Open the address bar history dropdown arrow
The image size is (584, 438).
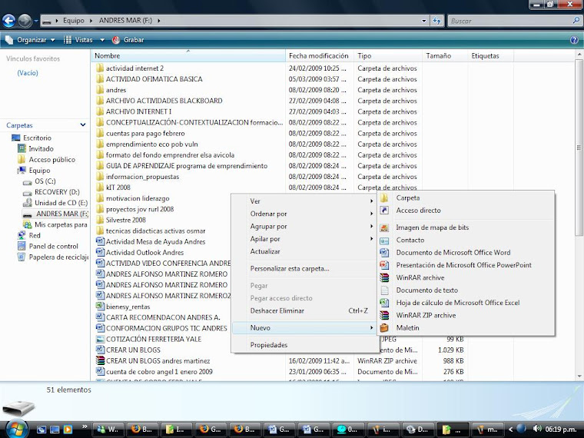pyautogui.click(x=424, y=21)
